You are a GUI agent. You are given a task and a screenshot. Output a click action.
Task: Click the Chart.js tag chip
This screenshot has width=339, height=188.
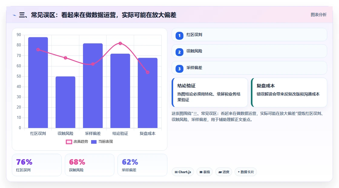click(x=183, y=172)
